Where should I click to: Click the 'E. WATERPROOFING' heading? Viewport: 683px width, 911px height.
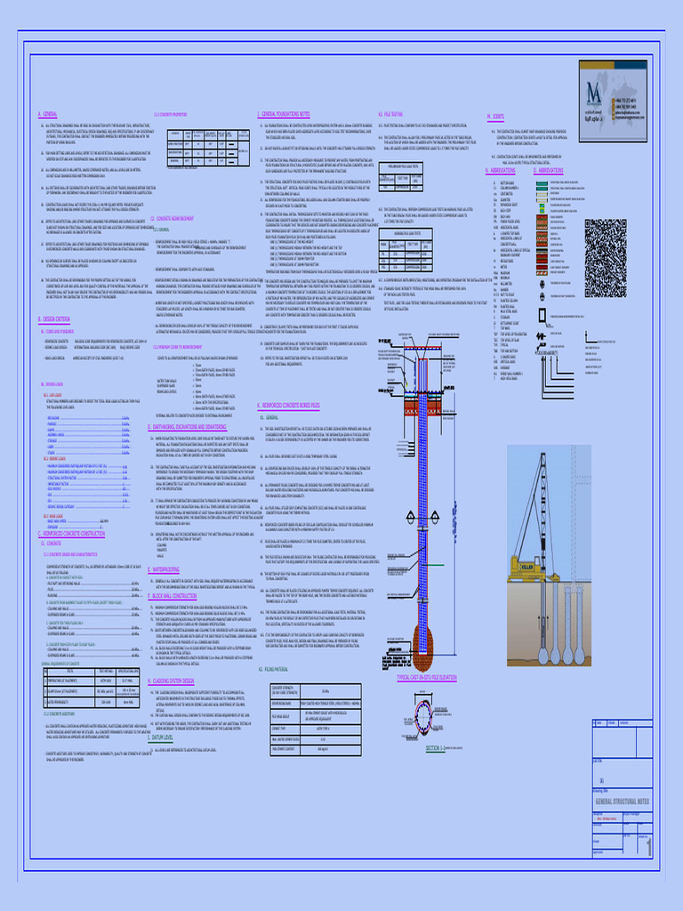(x=164, y=569)
